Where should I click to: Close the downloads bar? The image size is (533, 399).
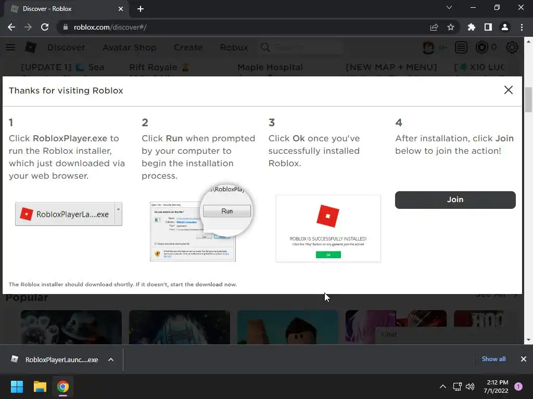coord(524,359)
